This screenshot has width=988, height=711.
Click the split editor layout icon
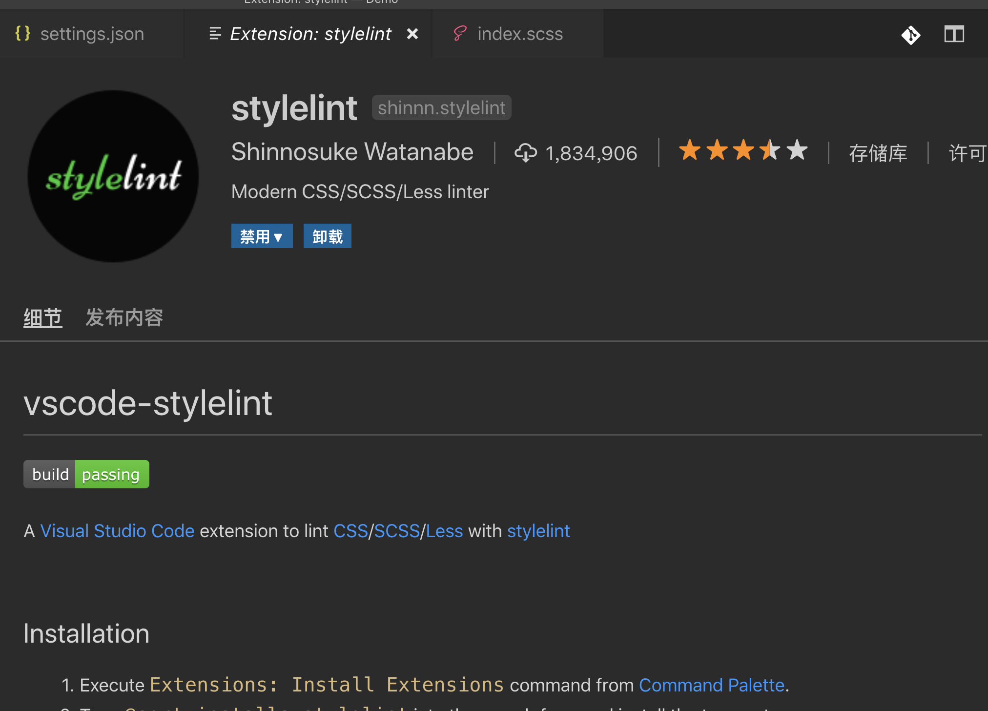(954, 34)
